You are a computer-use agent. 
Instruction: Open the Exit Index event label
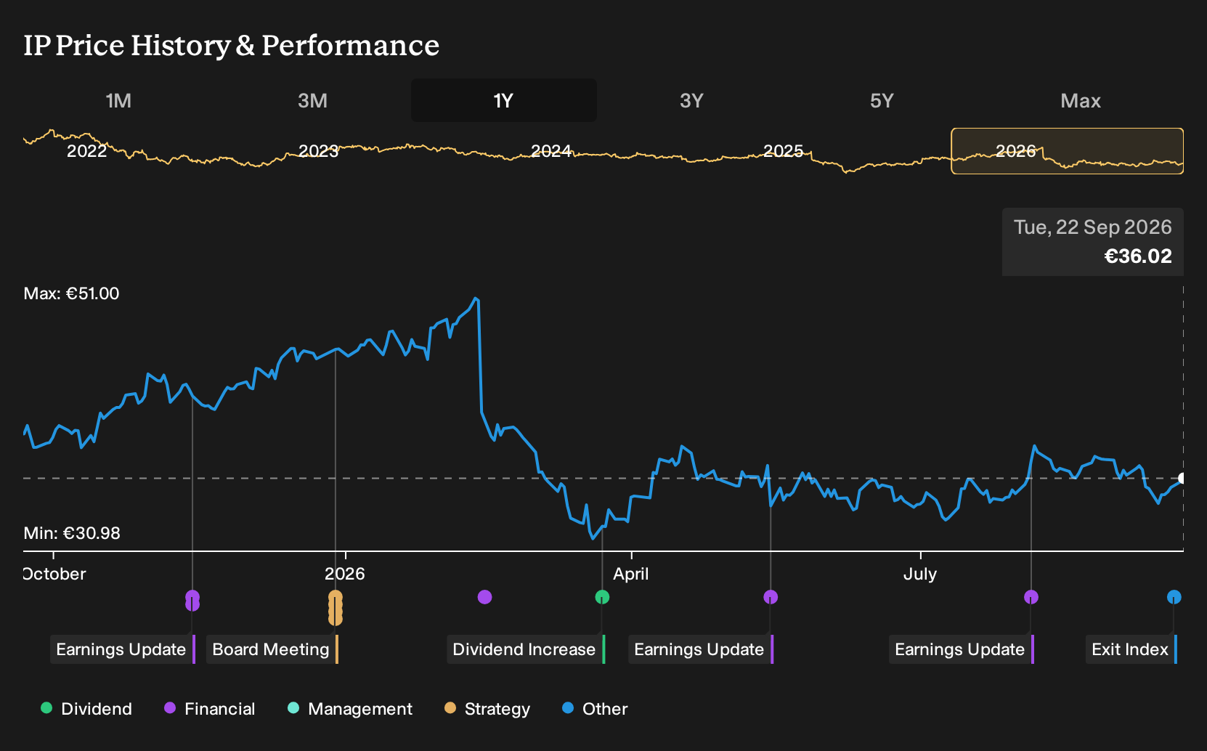[1131, 649]
